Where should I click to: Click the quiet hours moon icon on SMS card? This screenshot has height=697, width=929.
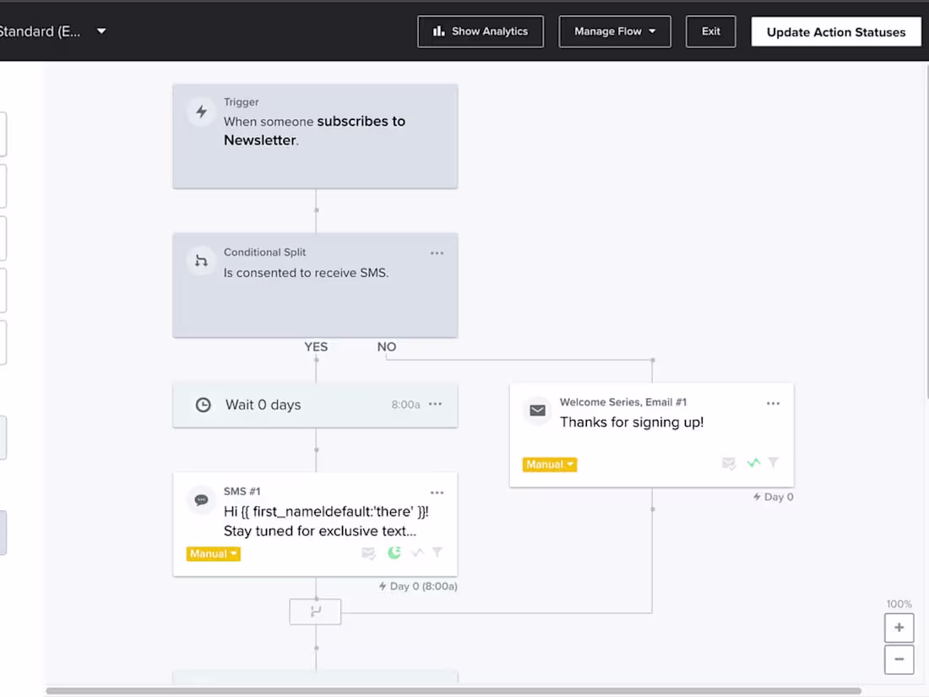394,553
